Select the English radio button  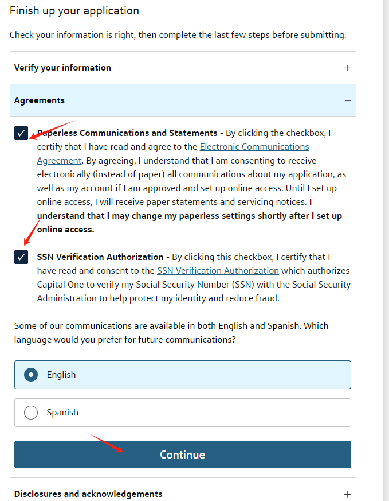[x=31, y=375]
